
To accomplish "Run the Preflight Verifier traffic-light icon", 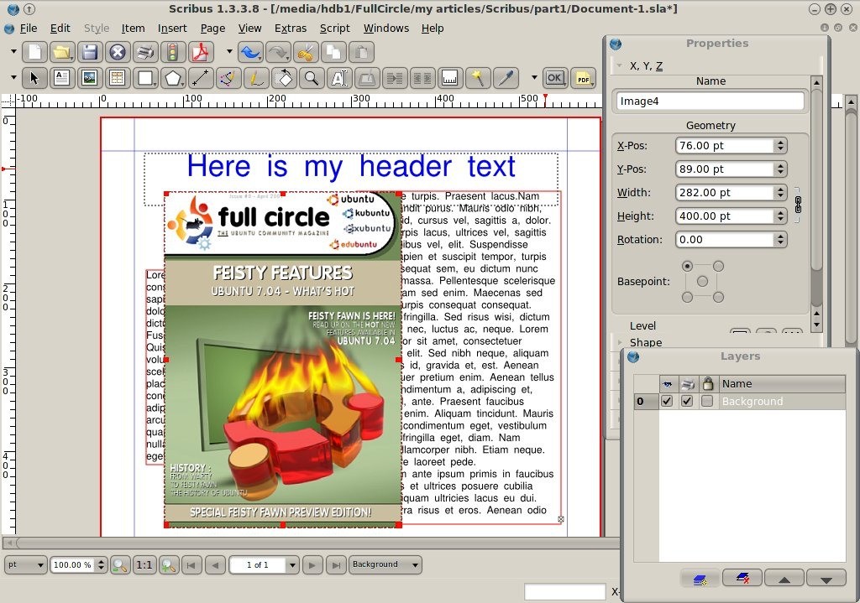I will (x=173, y=52).
